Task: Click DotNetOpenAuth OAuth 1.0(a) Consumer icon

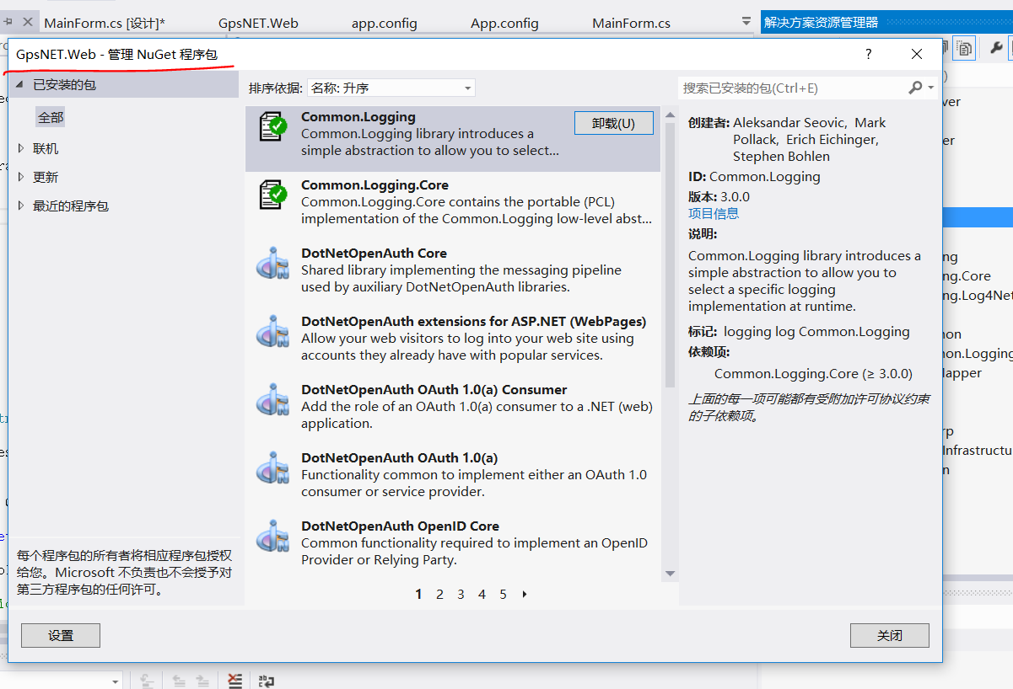Action: tap(272, 399)
